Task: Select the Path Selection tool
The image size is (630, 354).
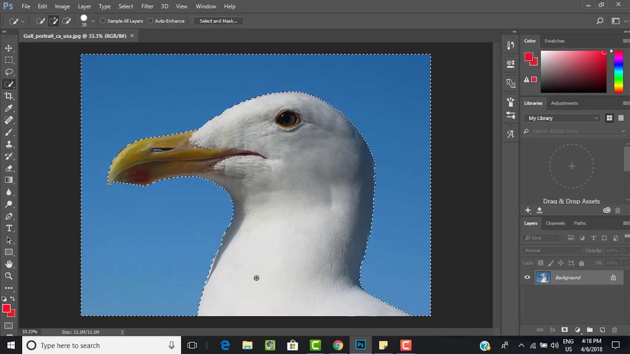Action: pos(9,240)
